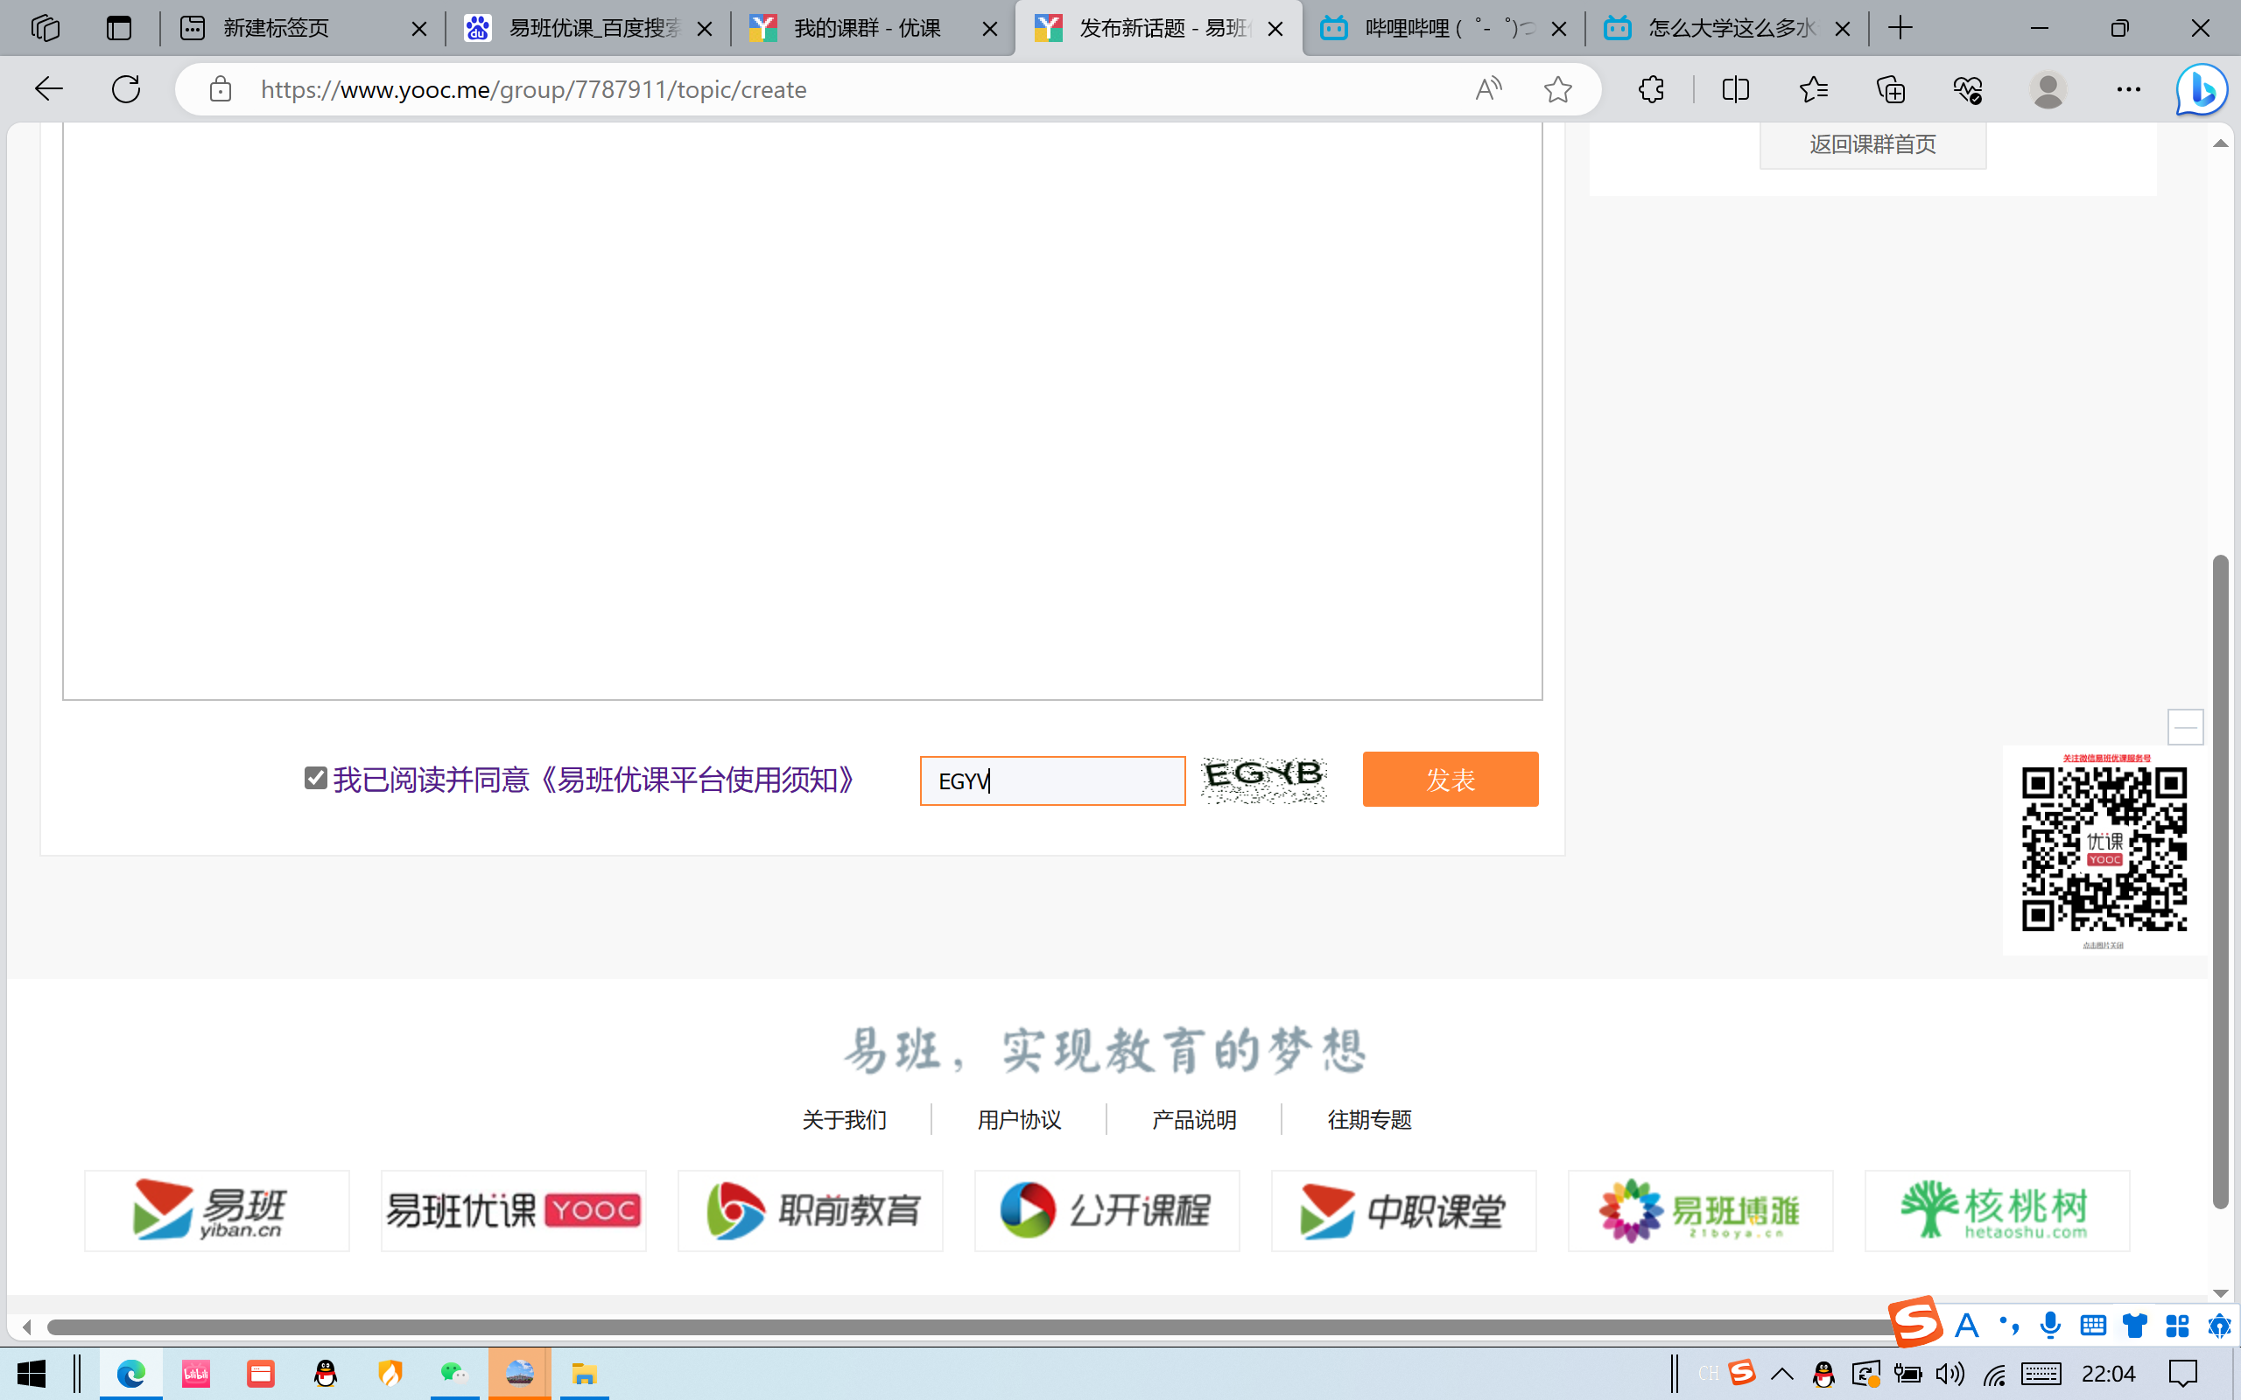Click the browser Extensions puzzle icon

click(x=1651, y=90)
